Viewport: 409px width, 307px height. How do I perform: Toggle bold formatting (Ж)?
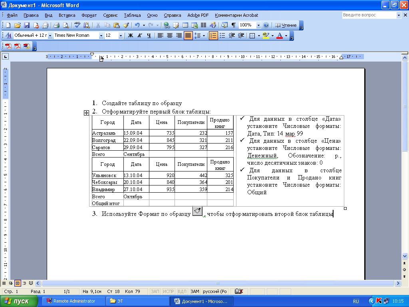131,36
